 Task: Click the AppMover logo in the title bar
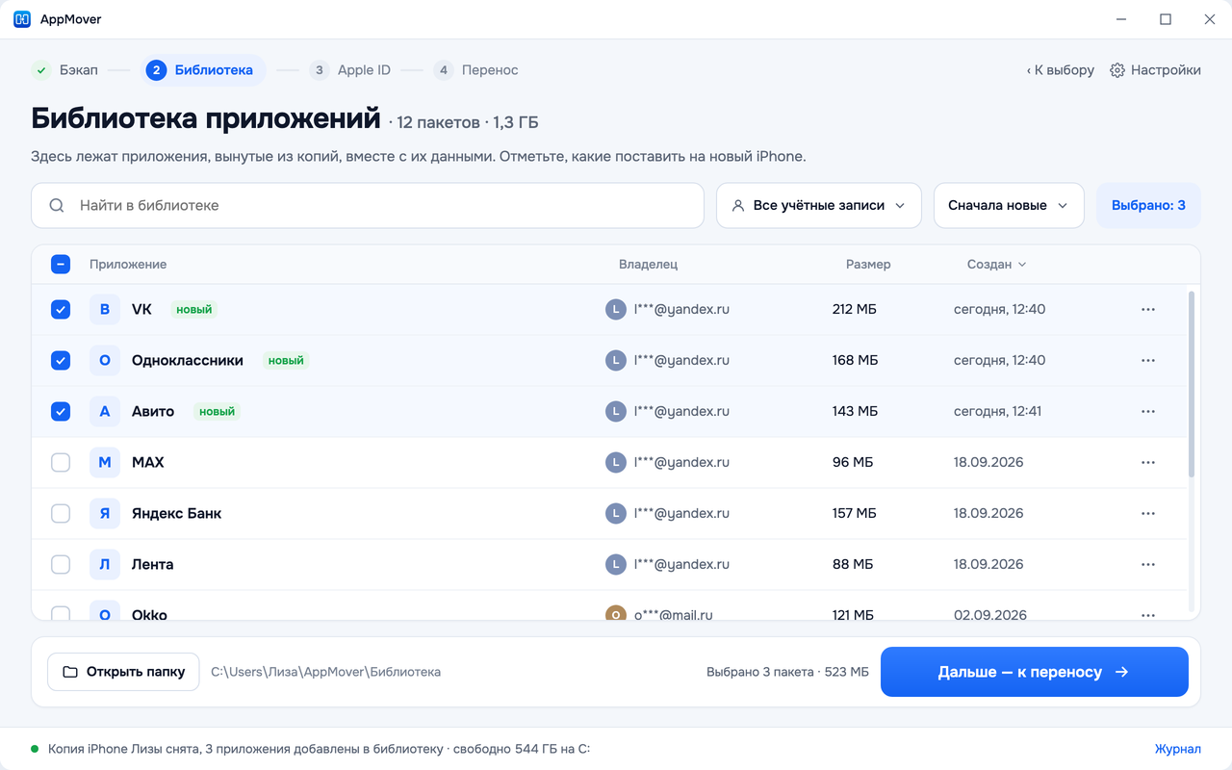[x=22, y=19]
